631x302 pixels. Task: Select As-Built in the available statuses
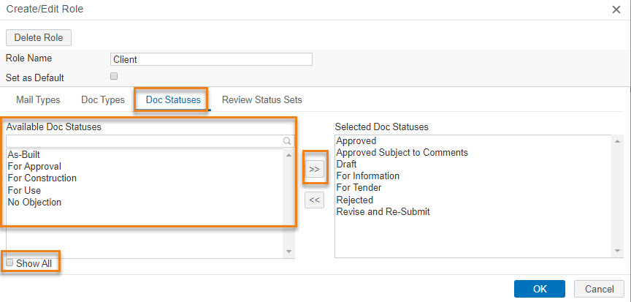click(x=23, y=155)
